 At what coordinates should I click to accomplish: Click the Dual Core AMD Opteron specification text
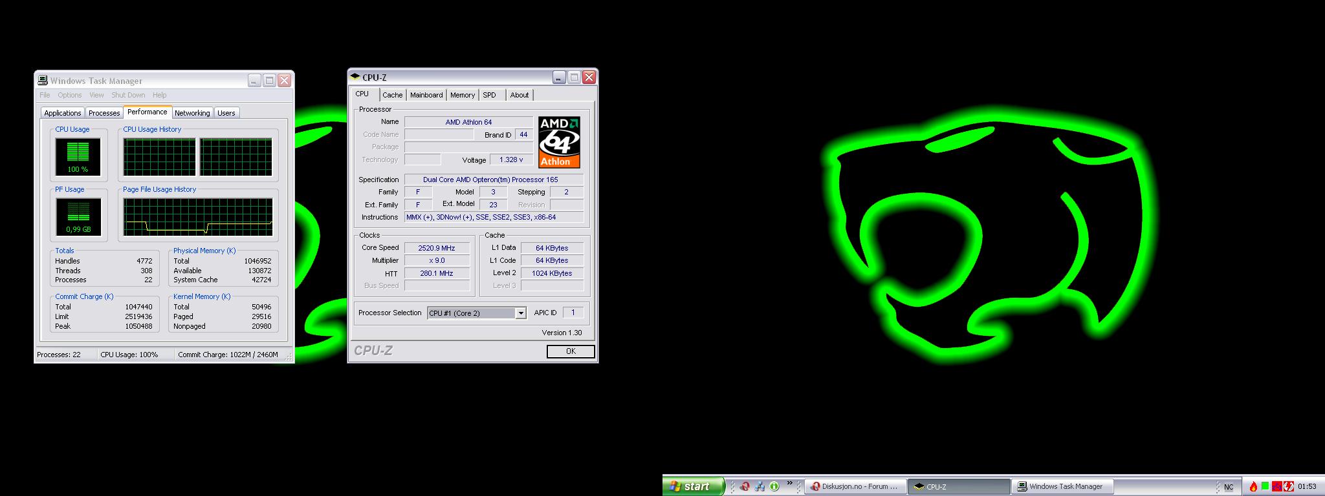click(490, 180)
